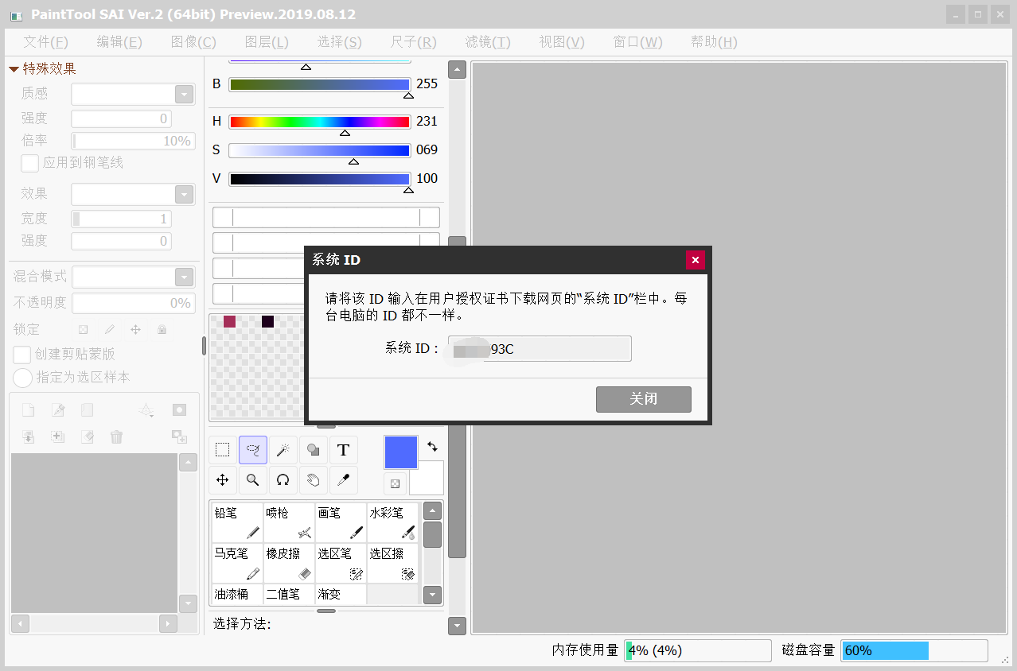Open the 混合模式 blend mode dropdown

185,277
